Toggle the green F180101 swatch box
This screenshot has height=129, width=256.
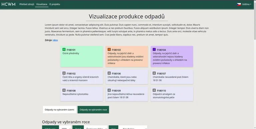[64, 49]
